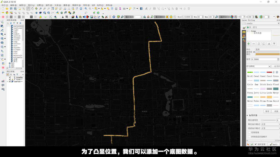Click the Apply button
280x157 pixels.
[274, 144]
